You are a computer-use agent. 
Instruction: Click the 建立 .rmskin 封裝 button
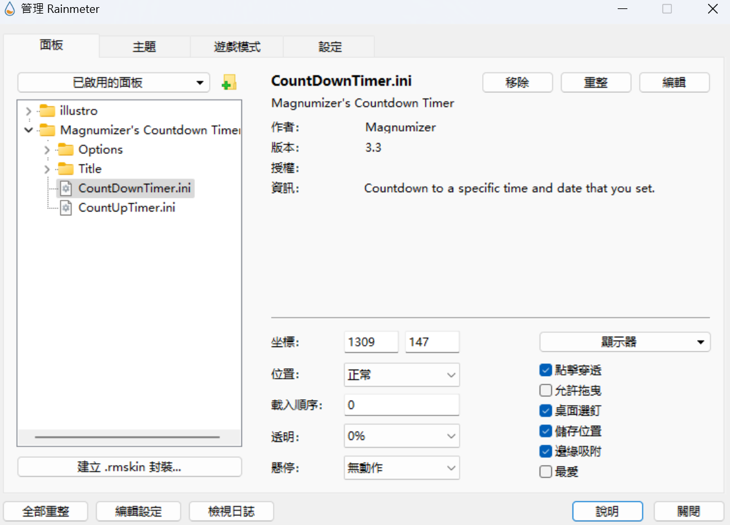[130, 467]
